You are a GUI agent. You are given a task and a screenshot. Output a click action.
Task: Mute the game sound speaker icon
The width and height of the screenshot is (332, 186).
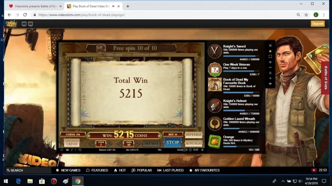[x=67, y=150]
